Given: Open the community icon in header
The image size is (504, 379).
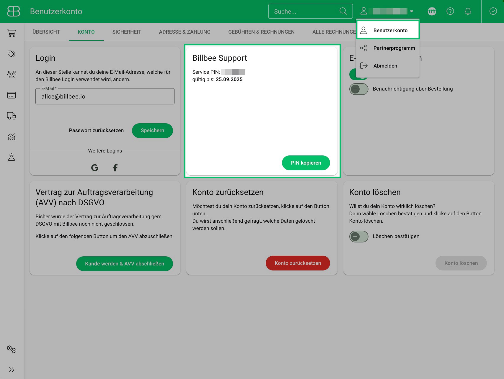Looking at the screenshot, I should coord(432,11).
